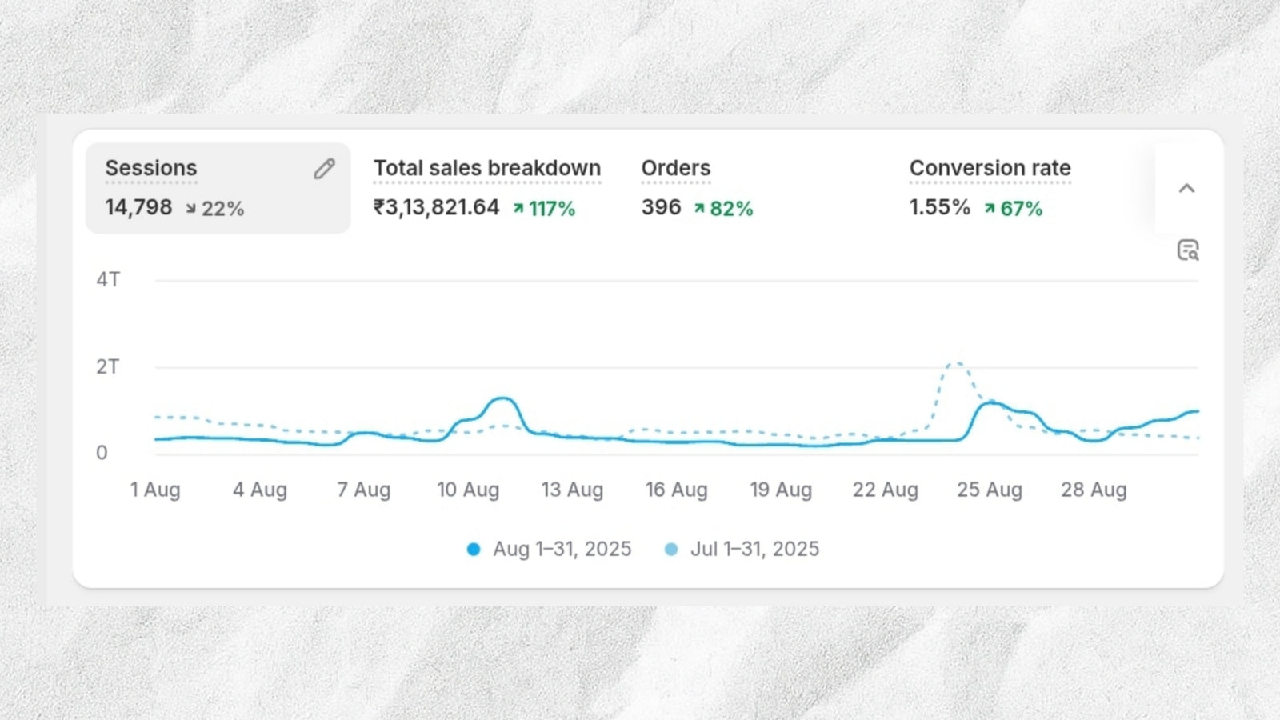
Task: Click the 14,798 sessions value
Action: click(138, 208)
